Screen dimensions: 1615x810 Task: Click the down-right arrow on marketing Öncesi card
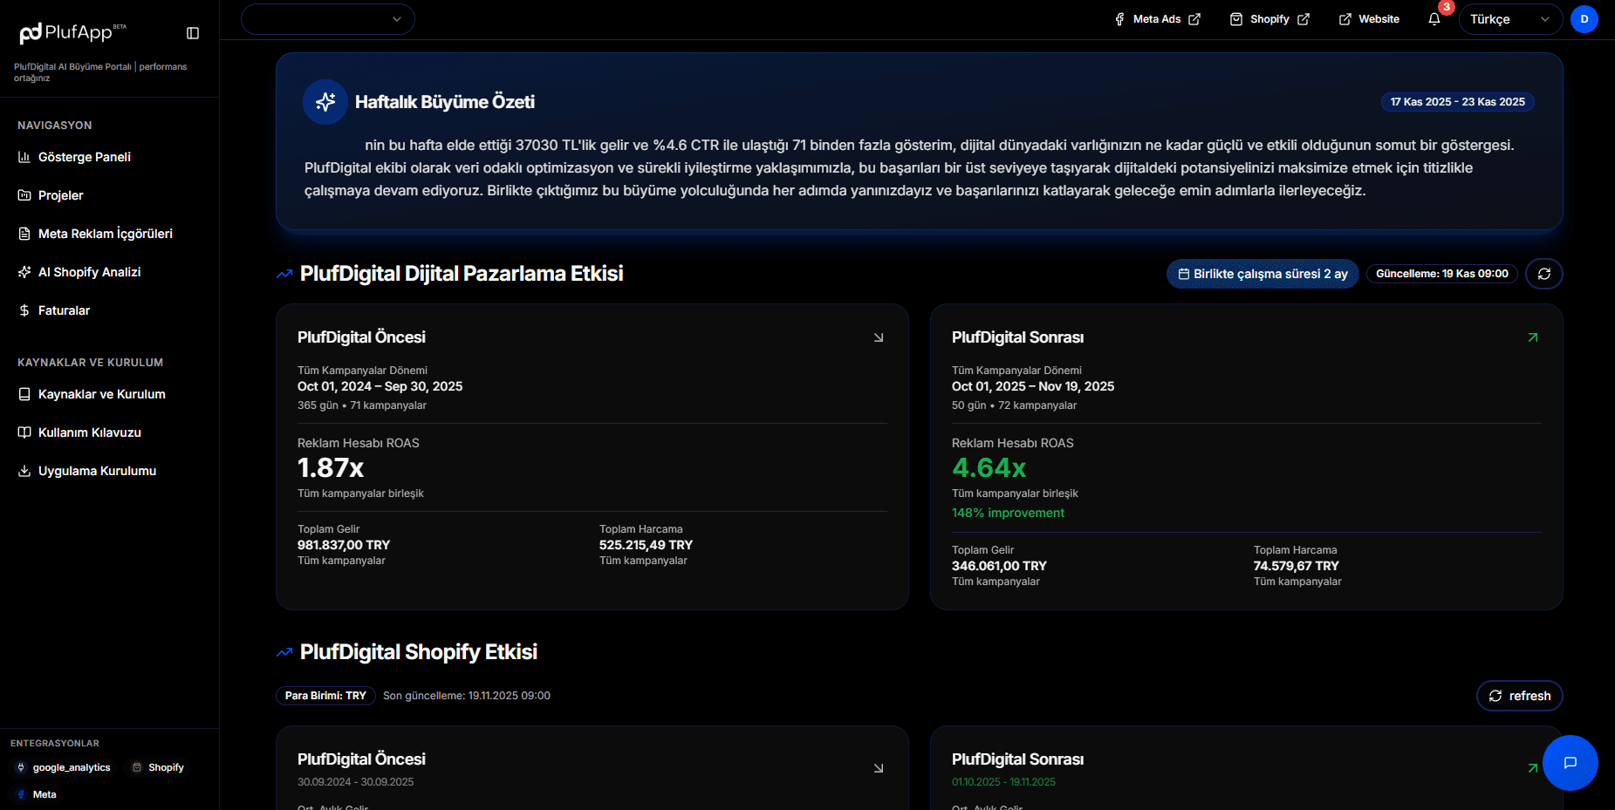879,337
